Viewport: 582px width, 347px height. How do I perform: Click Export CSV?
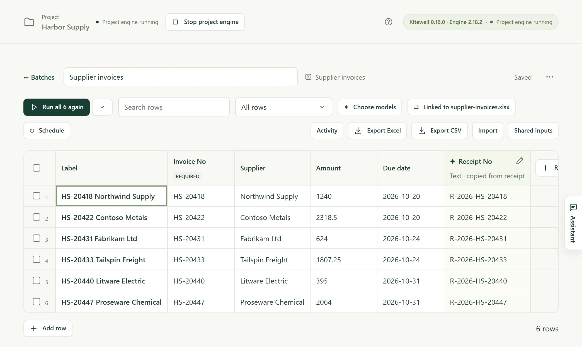point(440,130)
